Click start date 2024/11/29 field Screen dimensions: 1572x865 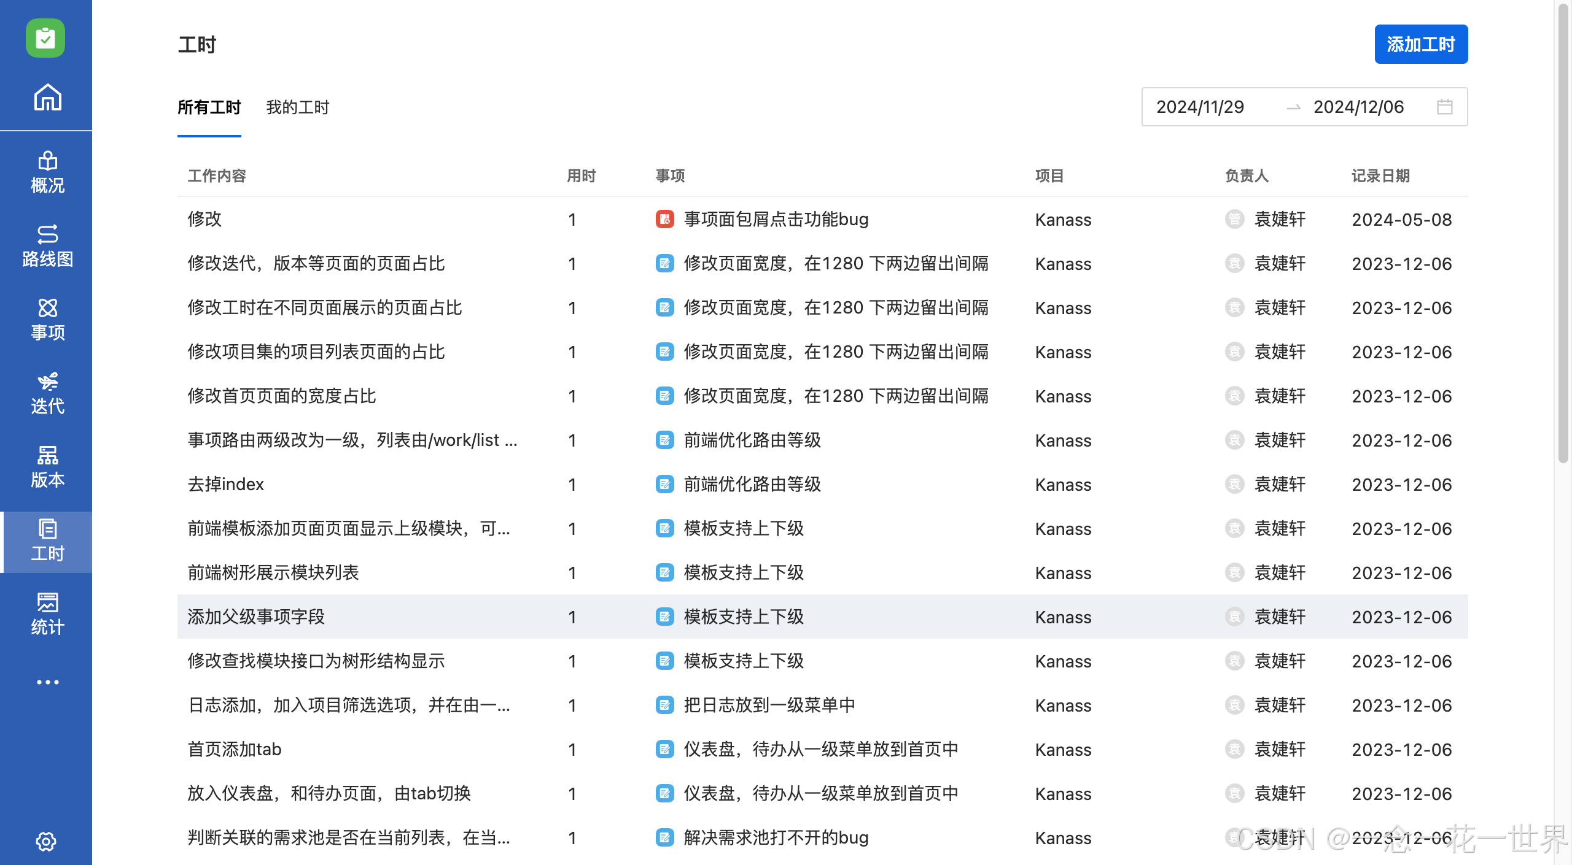click(x=1200, y=107)
